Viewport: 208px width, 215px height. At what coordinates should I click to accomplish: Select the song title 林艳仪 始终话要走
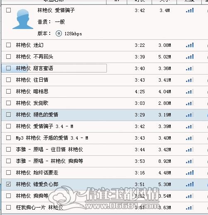pyautogui.click(x=37, y=173)
